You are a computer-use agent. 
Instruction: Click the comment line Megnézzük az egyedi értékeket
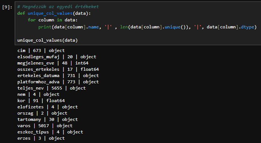[x=58, y=7]
